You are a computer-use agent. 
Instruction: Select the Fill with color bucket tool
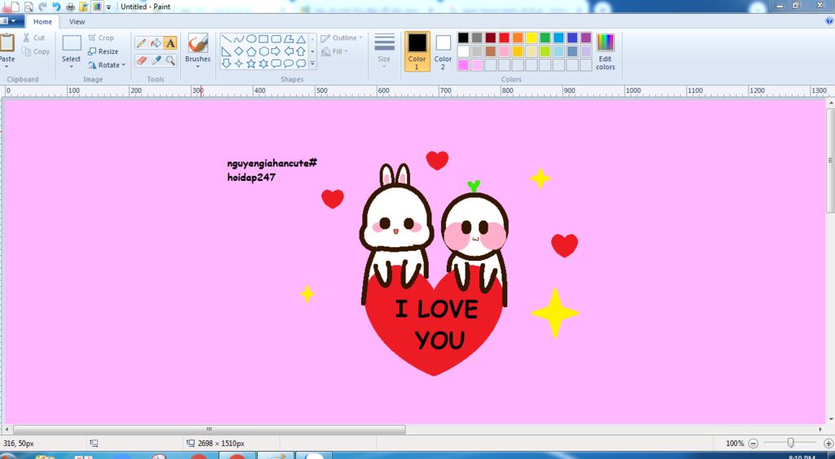click(156, 43)
